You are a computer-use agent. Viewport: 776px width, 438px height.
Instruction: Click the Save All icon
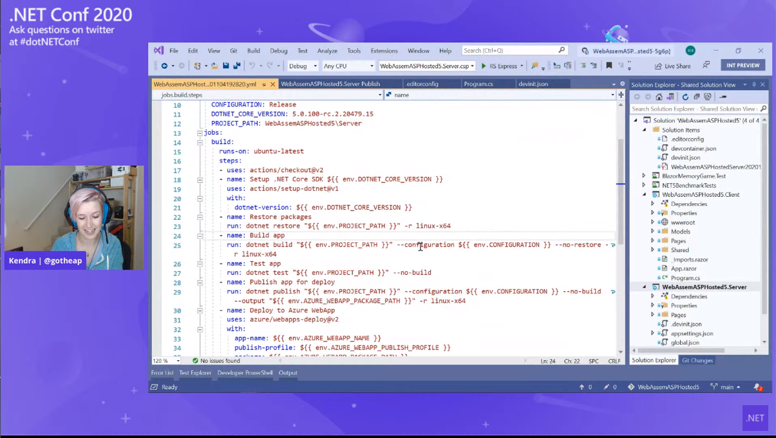[236, 66]
